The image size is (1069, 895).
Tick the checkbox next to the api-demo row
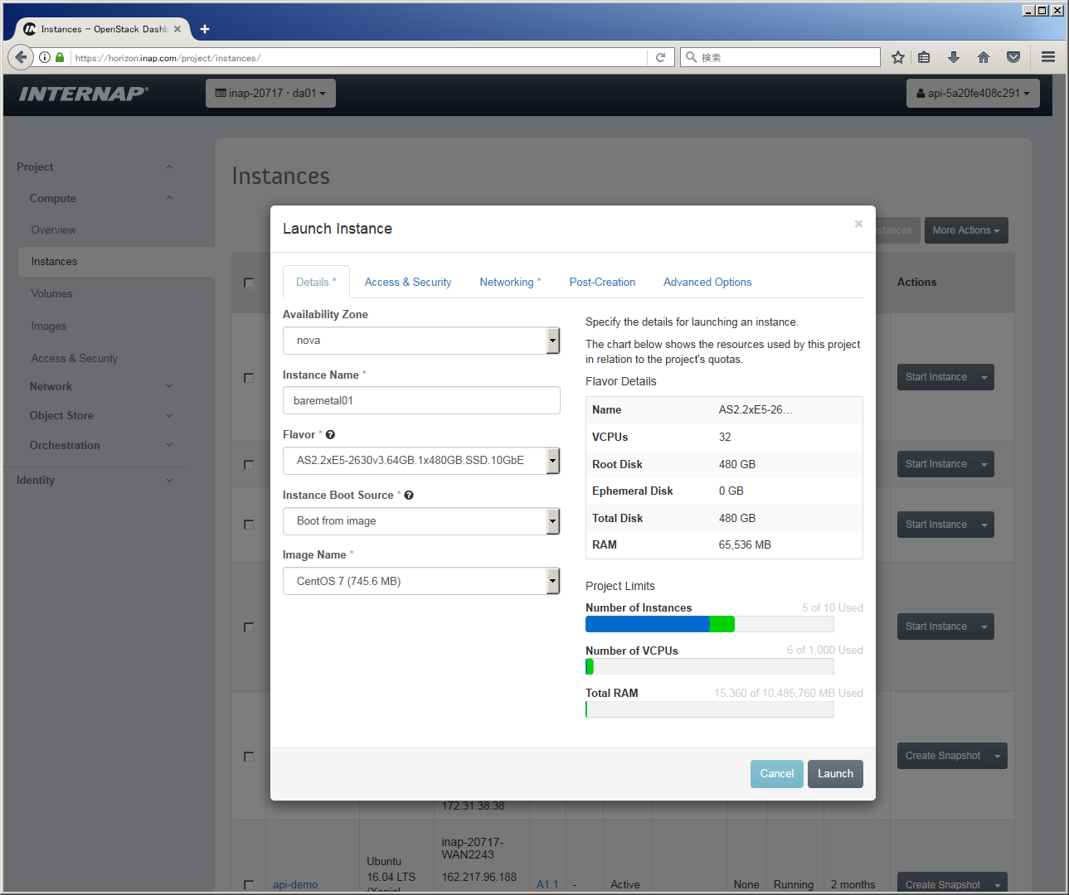tap(249, 885)
